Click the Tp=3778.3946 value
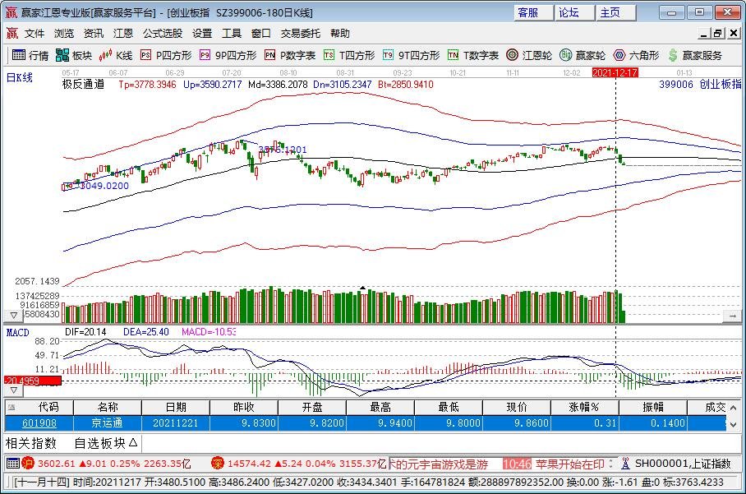The height and width of the screenshot is (494, 746). [147, 84]
